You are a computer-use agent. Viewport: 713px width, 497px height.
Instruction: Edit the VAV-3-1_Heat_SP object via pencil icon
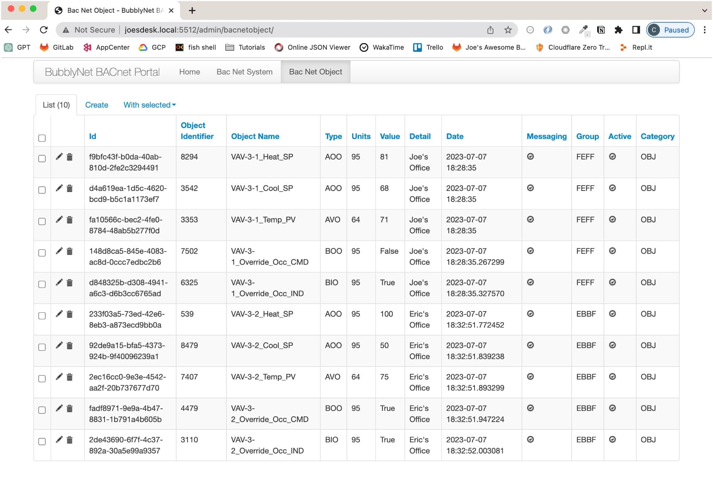59,157
